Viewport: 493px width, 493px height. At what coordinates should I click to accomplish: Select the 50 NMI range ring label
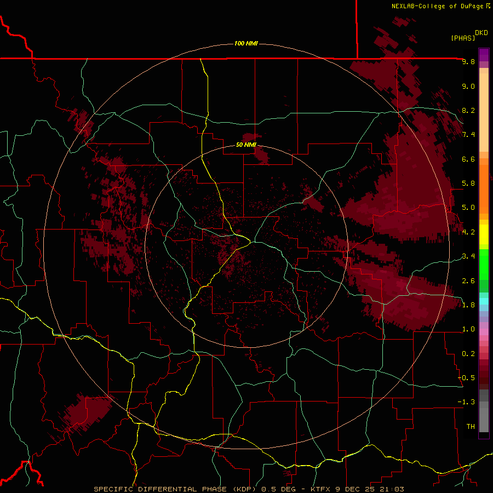(x=246, y=145)
